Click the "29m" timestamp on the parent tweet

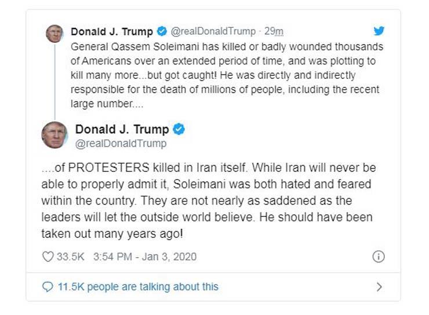click(274, 31)
